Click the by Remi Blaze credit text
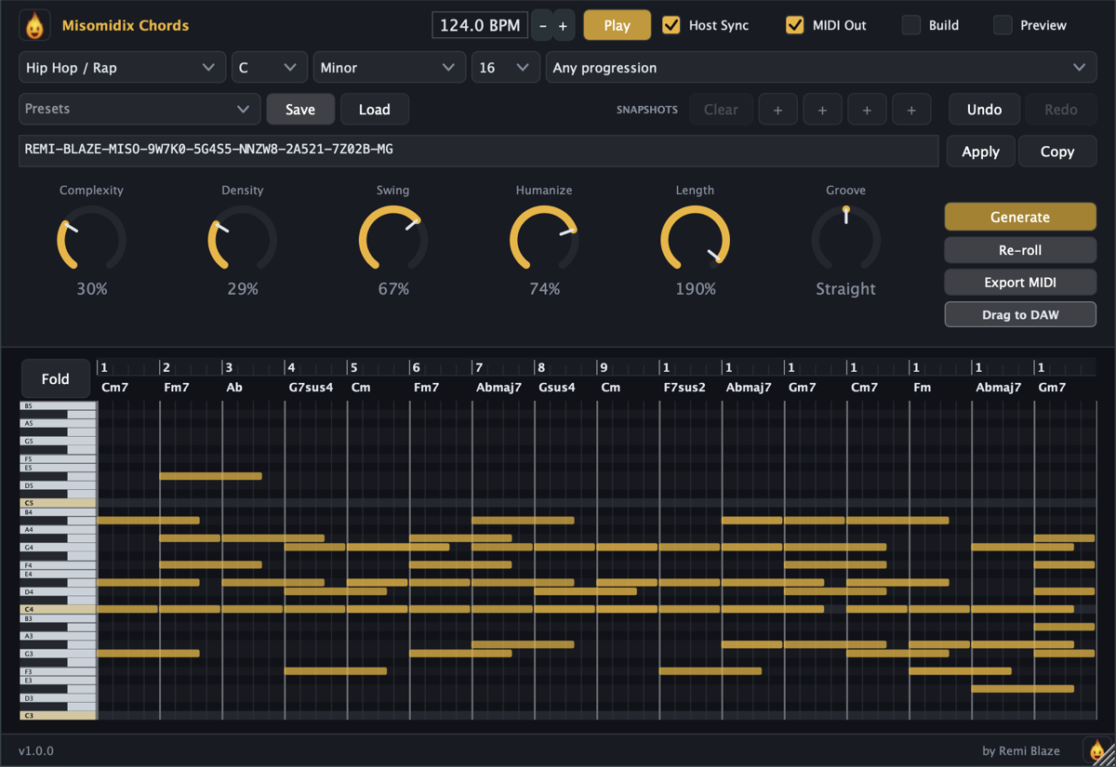 coord(1021,750)
